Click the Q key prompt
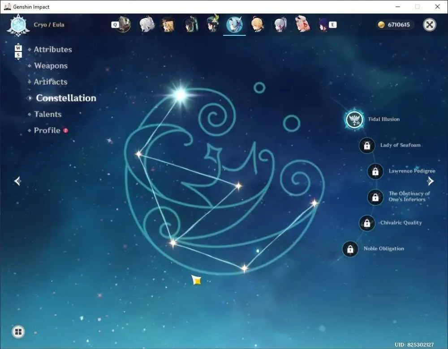Viewport: 448px width, 349px height. tap(115, 25)
